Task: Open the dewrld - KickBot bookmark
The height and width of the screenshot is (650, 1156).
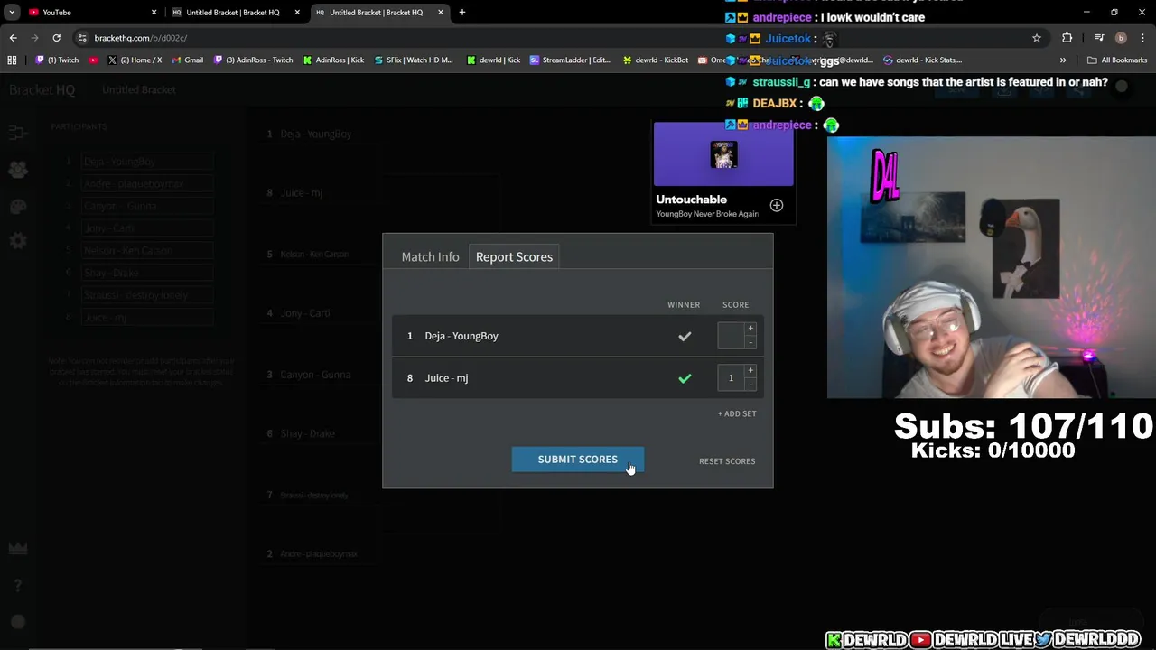Action: point(656,60)
